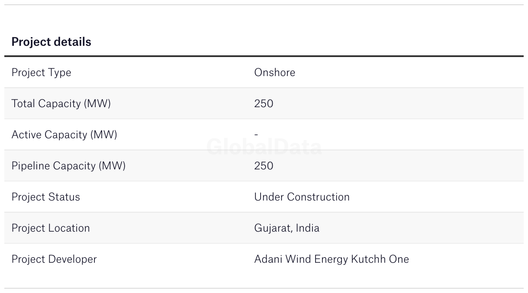
Task: Click the Project Location label
Action: click(51, 228)
